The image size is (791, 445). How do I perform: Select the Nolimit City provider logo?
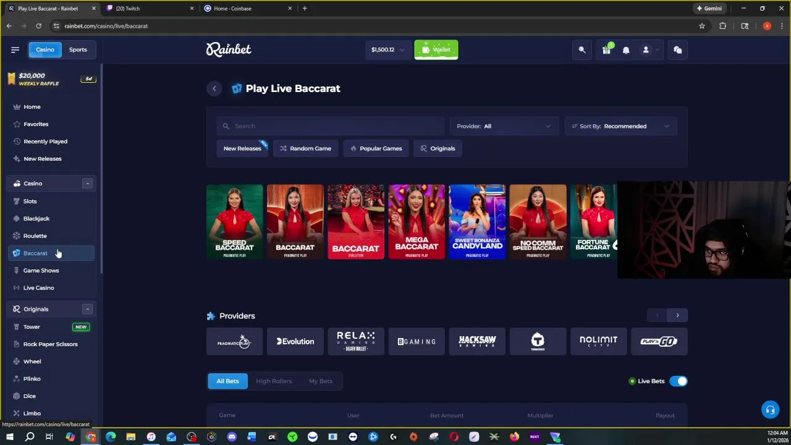coord(598,341)
